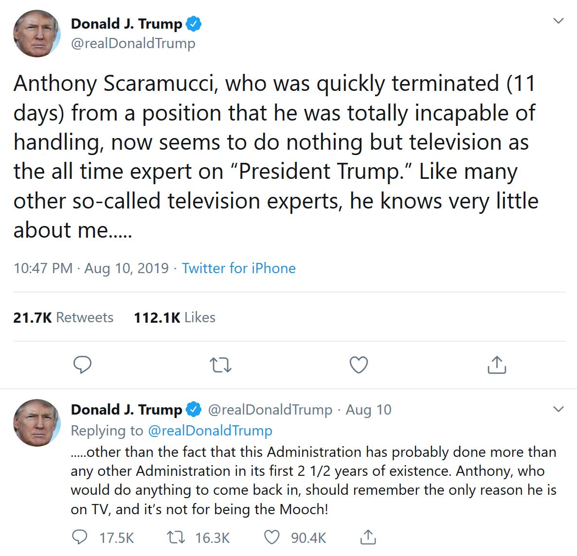Reply to the main tweet
The height and width of the screenshot is (556, 577).
[82, 365]
